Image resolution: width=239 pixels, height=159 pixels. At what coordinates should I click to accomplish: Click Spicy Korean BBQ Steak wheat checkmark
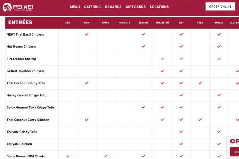click(x=219, y=156)
